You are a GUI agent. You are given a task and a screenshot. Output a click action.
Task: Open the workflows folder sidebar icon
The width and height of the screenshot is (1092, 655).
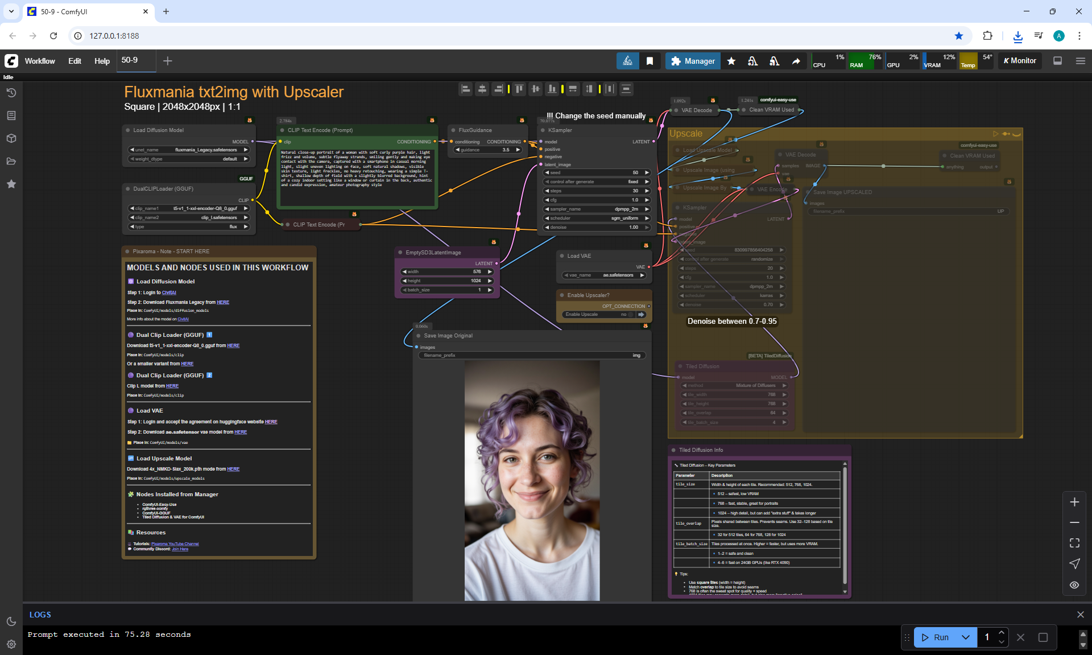pyautogui.click(x=11, y=161)
